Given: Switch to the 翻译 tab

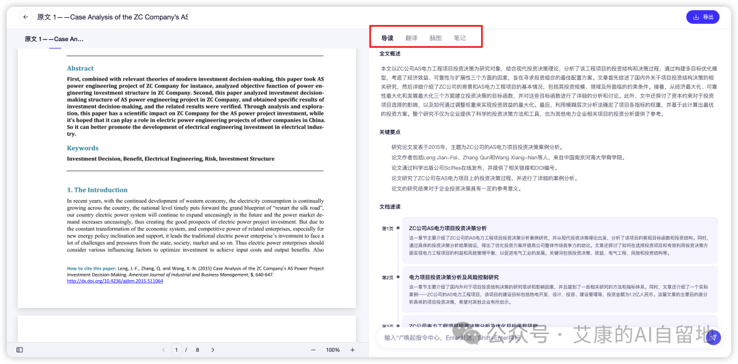Looking at the screenshot, I should pyautogui.click(x=411, y=38).
